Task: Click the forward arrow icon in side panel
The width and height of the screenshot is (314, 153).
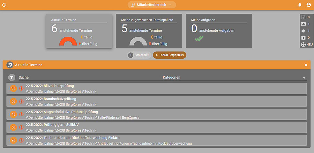Action: pos(303,31)
